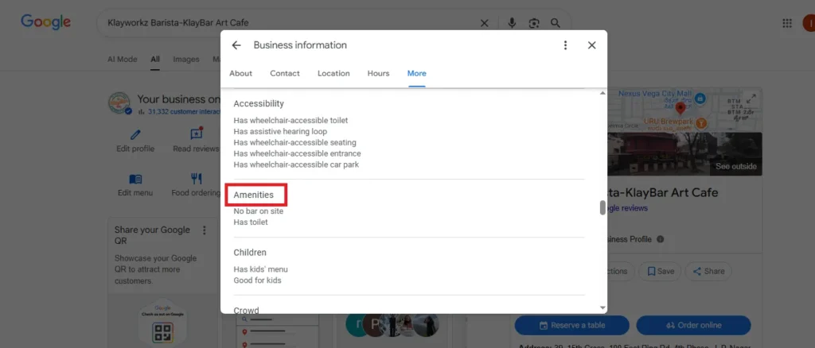Click the Share button
815x348 pixels.
coord(708,271)
